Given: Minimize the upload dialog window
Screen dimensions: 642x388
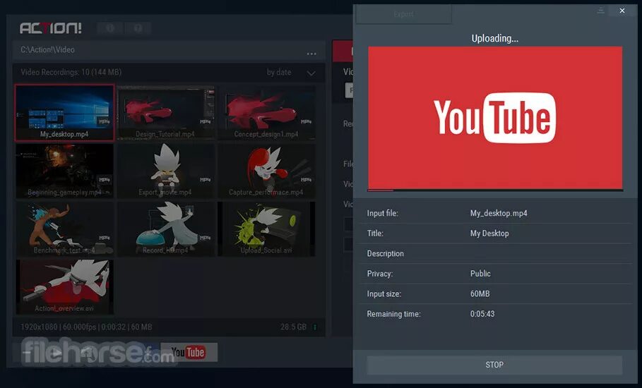Looking at the screenshot, I should [600, 11].
